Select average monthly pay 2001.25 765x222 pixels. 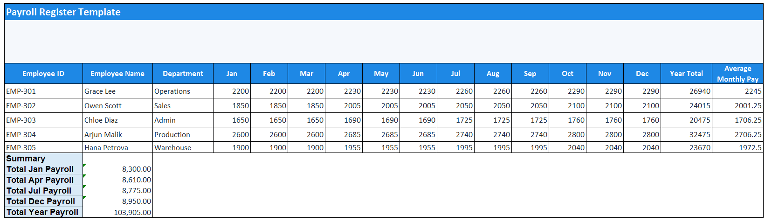click(x=737, y=105)
